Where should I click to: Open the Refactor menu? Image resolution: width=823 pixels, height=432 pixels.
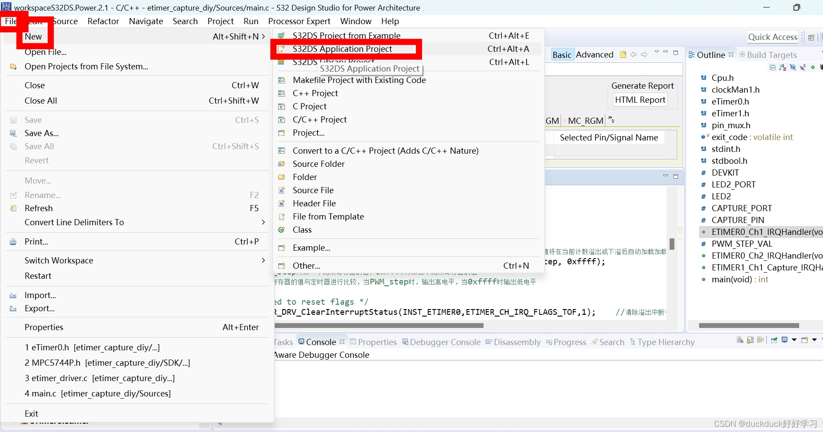click(103, 21)
